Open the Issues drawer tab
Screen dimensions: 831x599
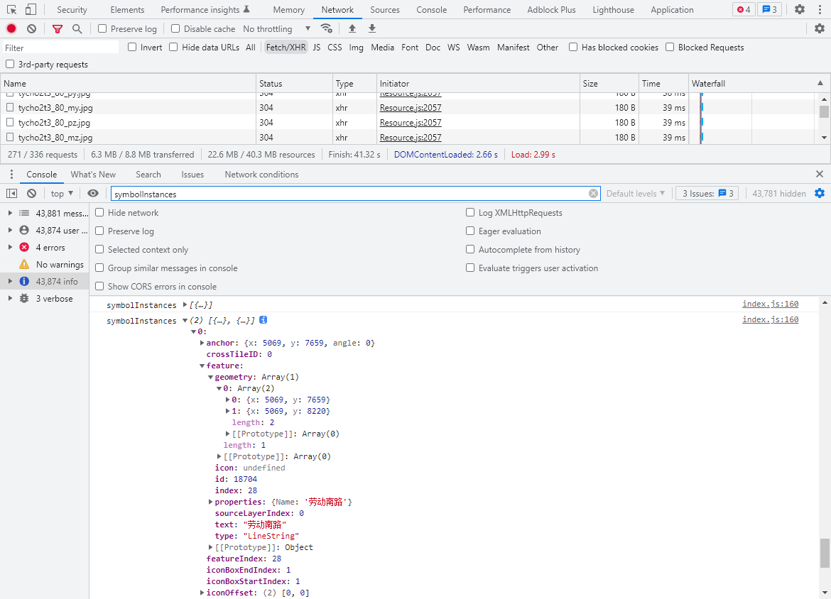click(192, 175)
